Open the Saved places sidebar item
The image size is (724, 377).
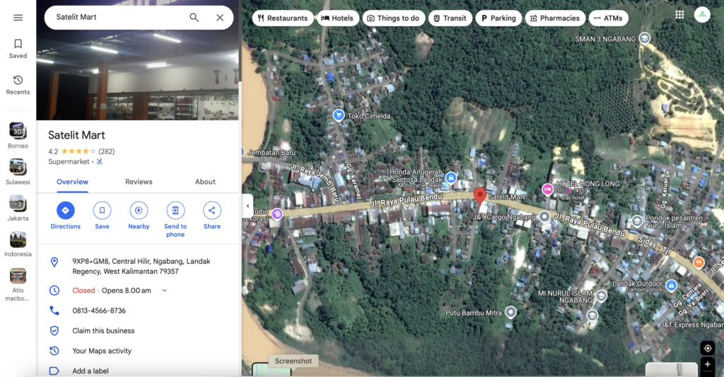(x=18, y=48)
